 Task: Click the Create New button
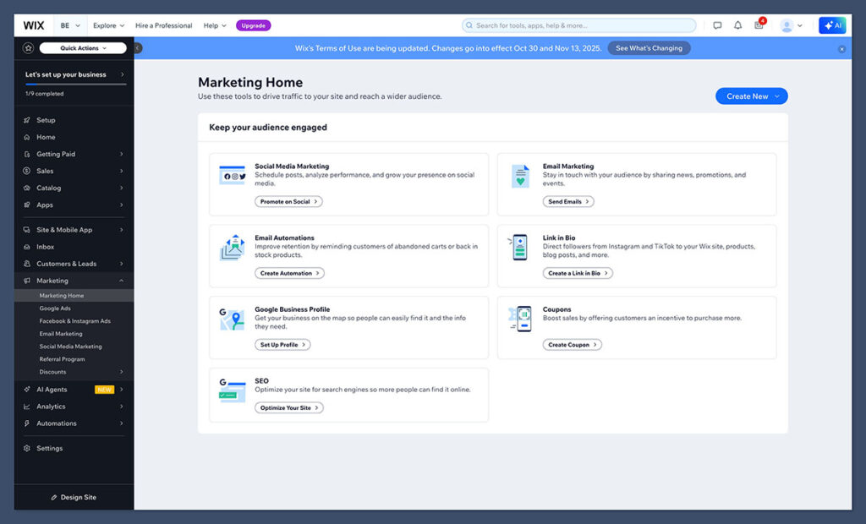[751, 96]
